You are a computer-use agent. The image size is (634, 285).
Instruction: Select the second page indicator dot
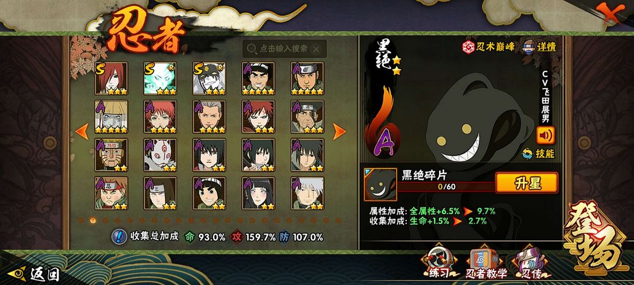click(93, 220)
